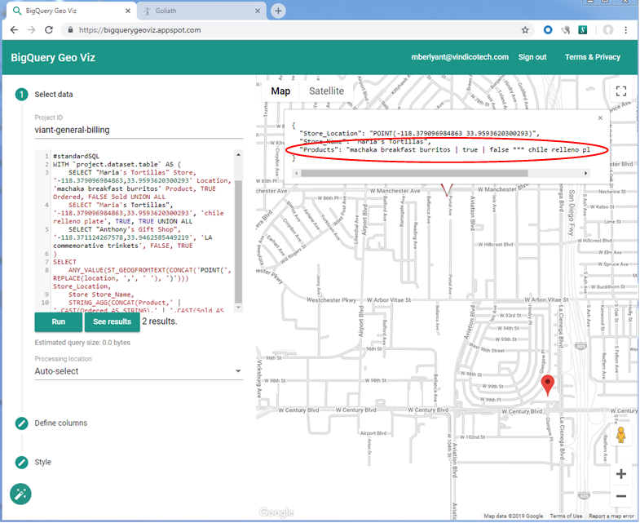Open the Terms & Privacy link
The height and width of the screenshot is (523, 640).
click(592, 57)
